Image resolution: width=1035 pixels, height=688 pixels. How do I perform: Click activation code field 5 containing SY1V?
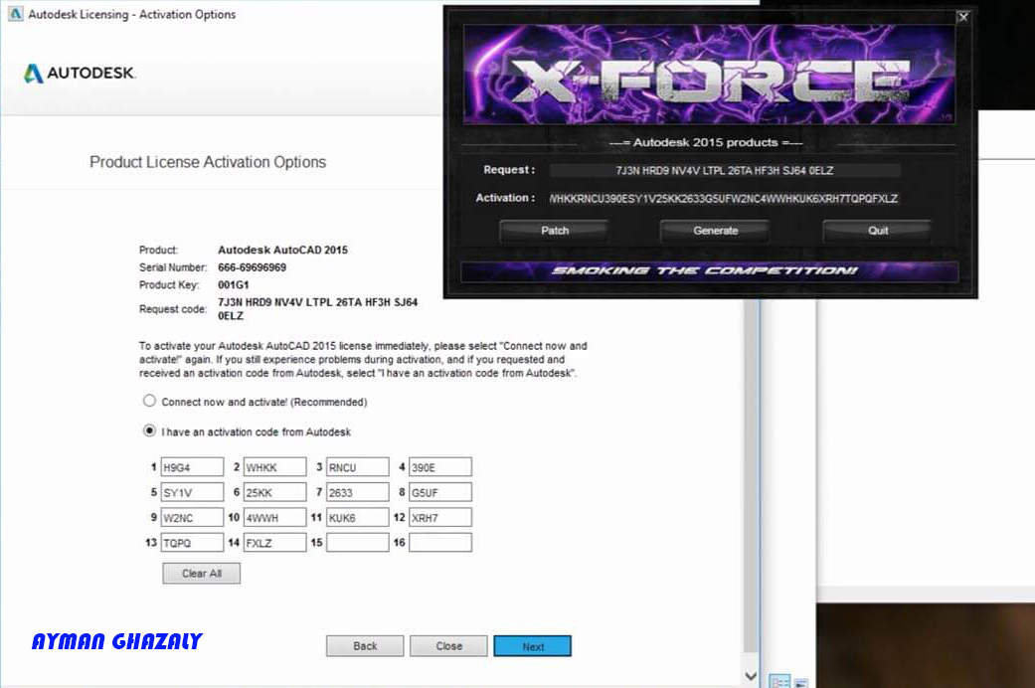pyautogui.click(x=192, y=492)
